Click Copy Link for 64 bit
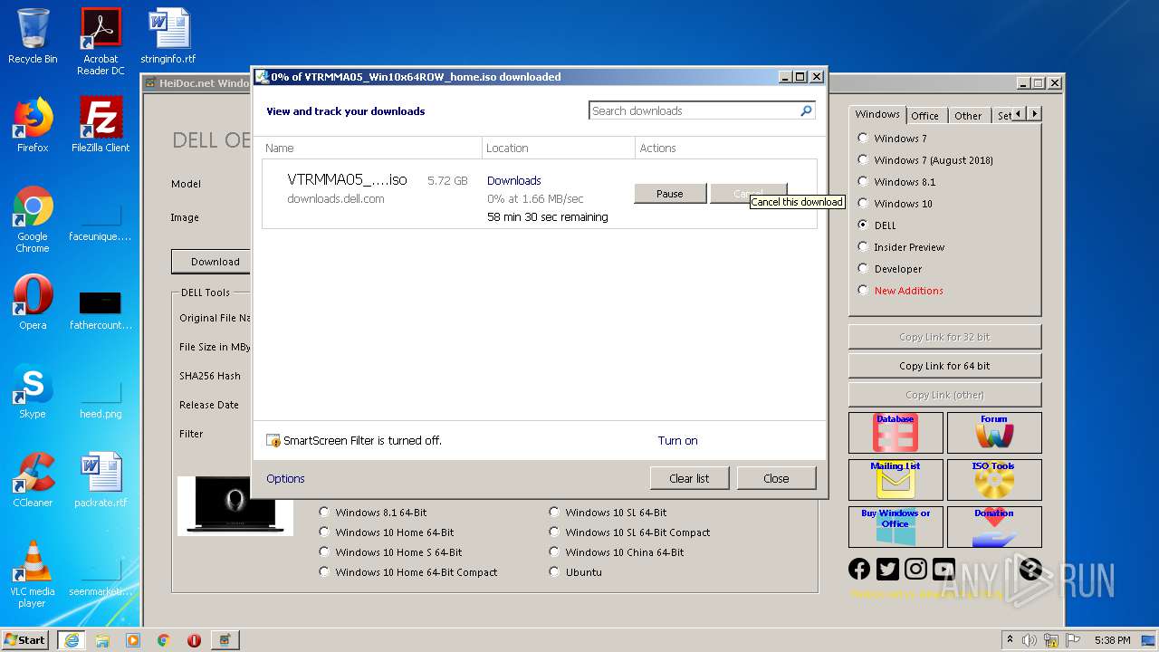The image size is (1159, 652). point(944,366)
